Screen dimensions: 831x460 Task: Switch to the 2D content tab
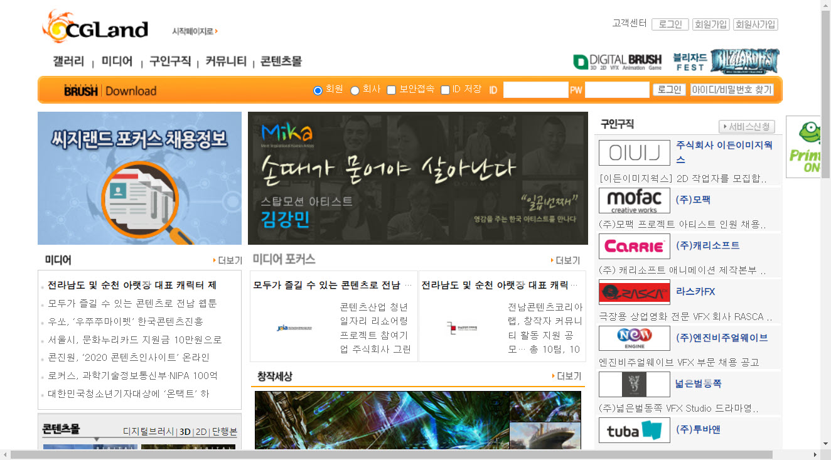coord(201,432)
